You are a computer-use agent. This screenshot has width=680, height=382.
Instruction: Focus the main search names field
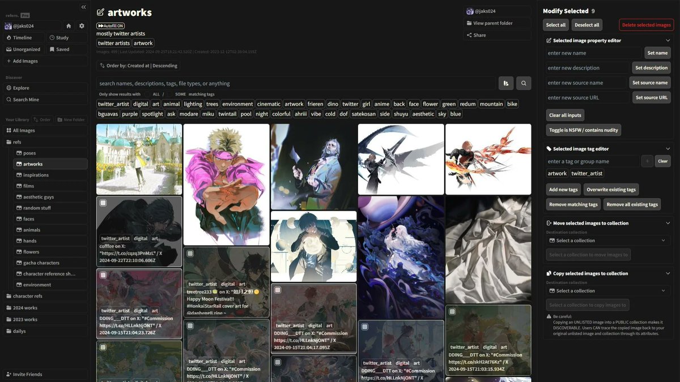coord(296,83)
